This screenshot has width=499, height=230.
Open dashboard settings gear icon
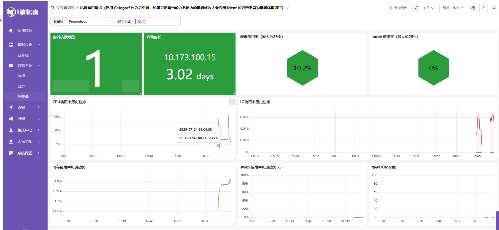coord(473,8)
